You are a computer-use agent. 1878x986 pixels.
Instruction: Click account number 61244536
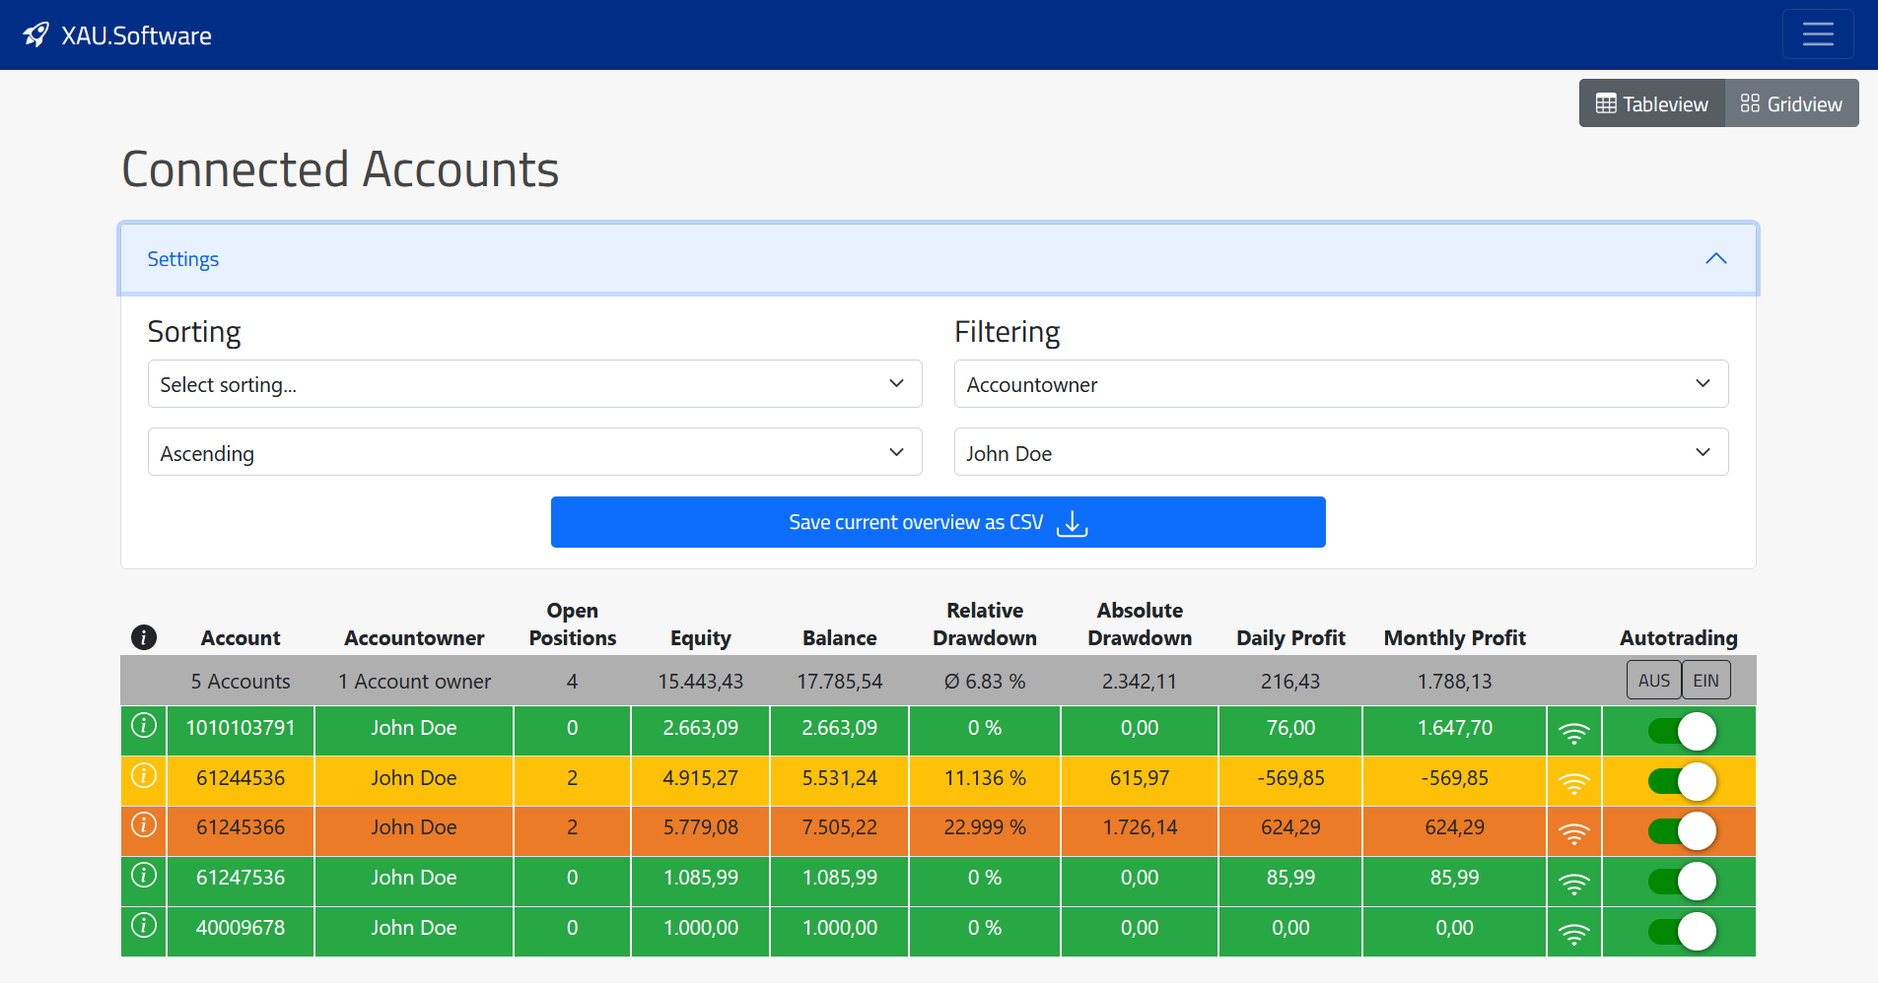241,778
